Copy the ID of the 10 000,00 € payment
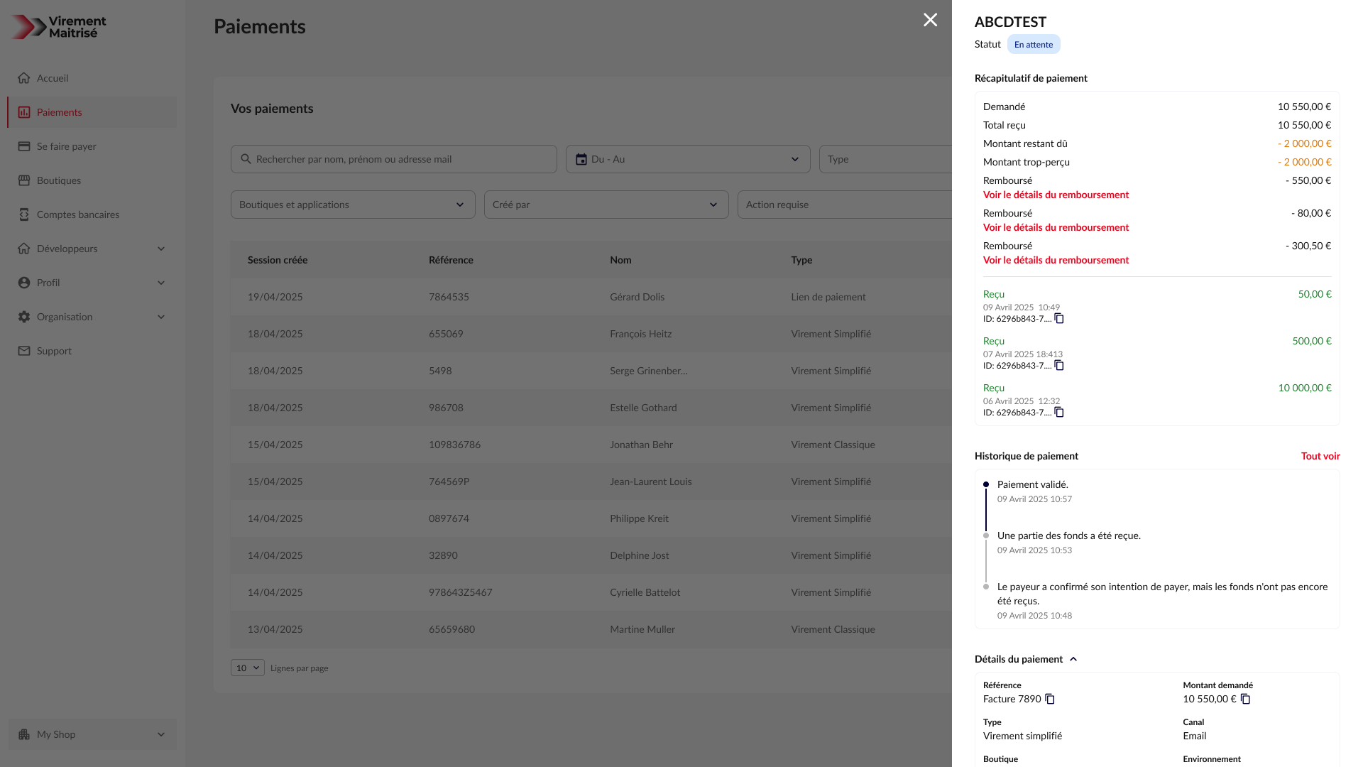The width and height of the screenshot is (1363, 767). click(x=1059, y=412)
